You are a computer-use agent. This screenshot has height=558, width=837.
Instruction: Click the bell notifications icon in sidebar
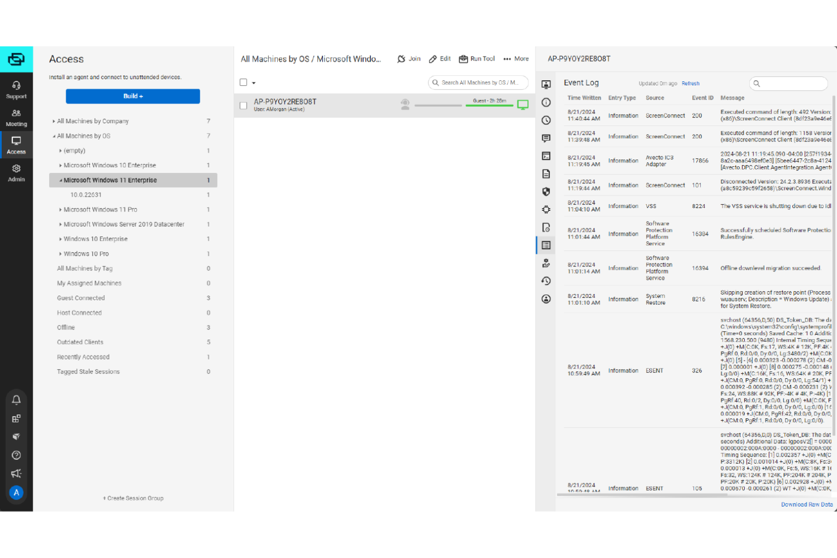coord(16,400)
